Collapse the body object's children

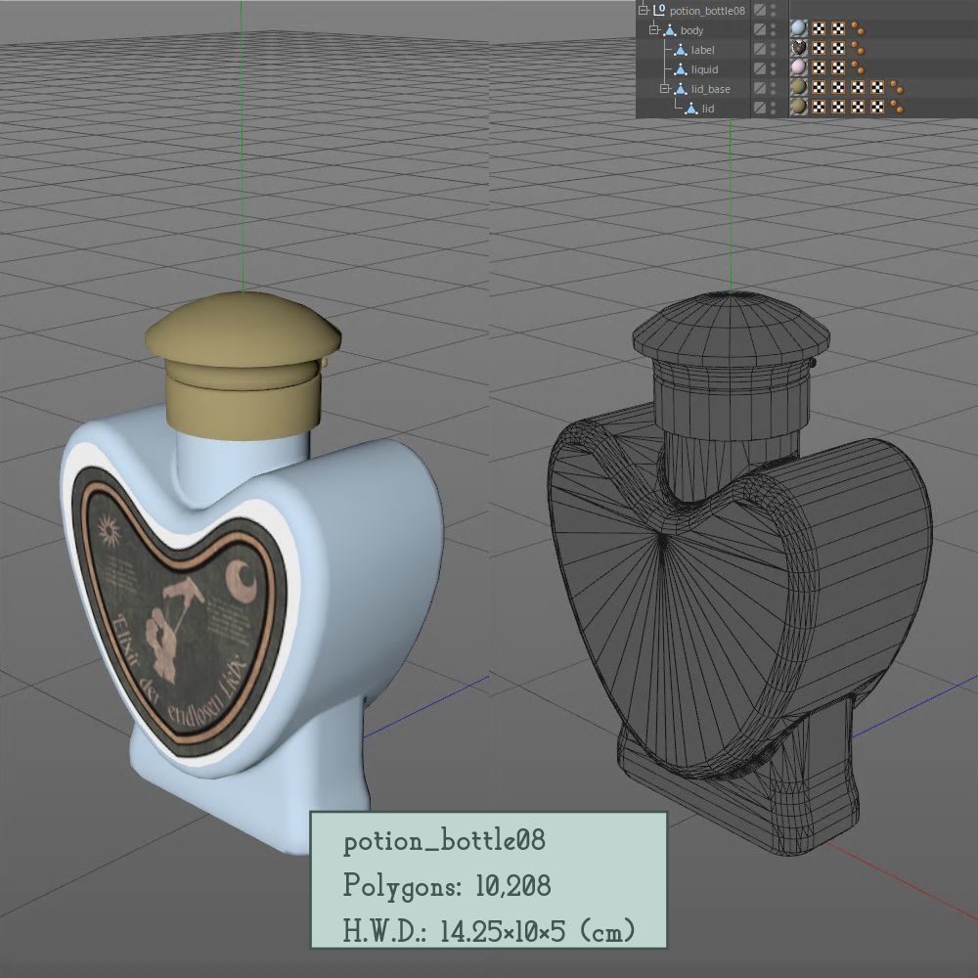[x=653, y=29]
